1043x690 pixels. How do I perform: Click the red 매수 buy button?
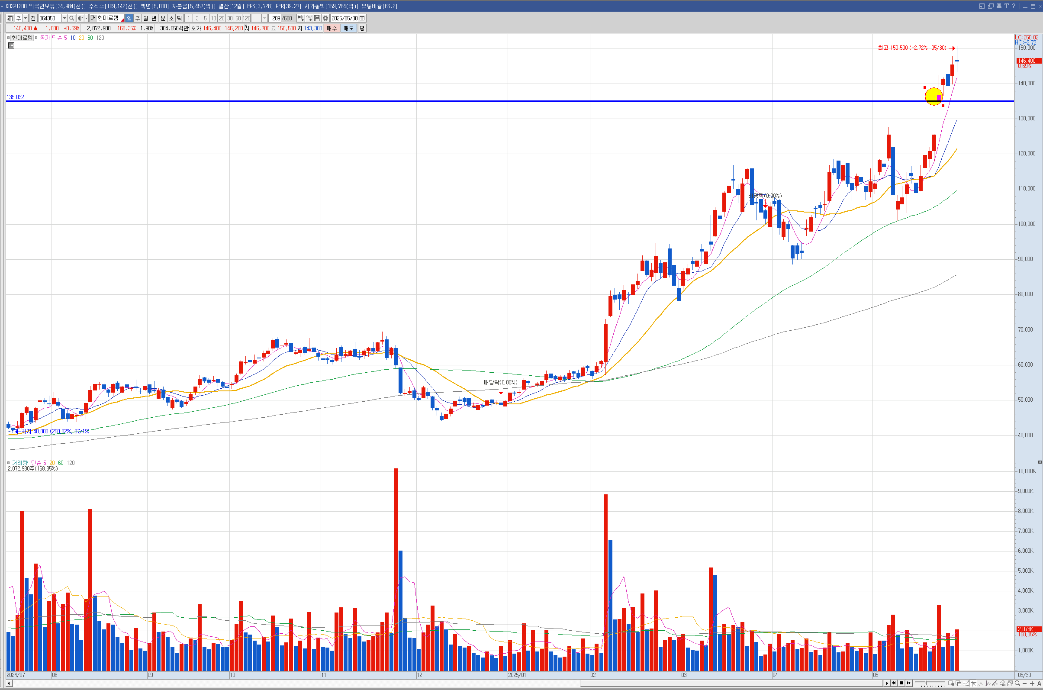[x=331, y=28]
